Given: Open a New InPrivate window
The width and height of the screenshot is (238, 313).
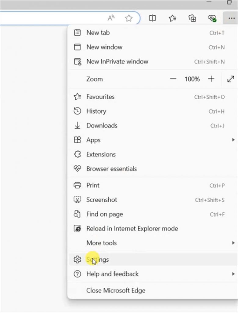Looking at the screenshot, I should [x=117, y=61].
